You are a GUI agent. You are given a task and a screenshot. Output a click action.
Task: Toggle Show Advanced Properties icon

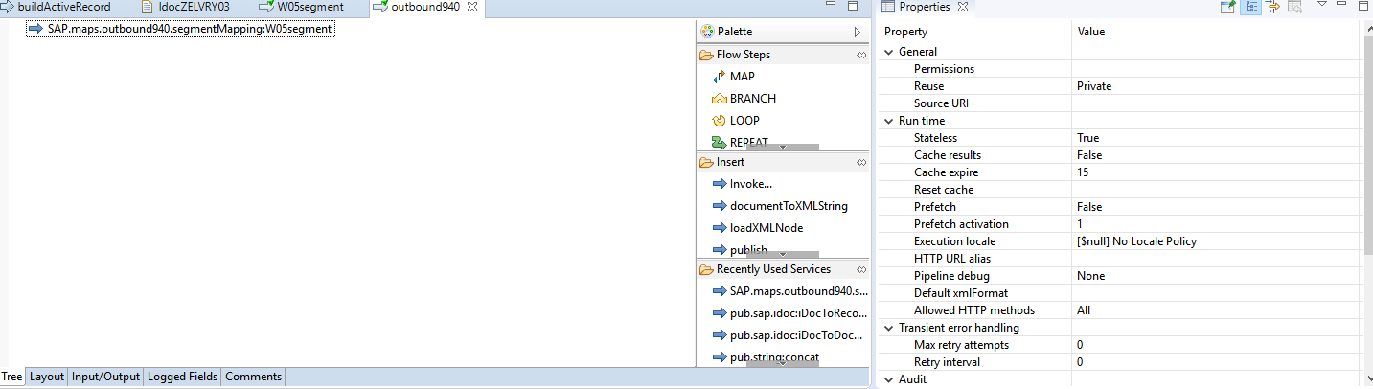[x=1272, y=7]
